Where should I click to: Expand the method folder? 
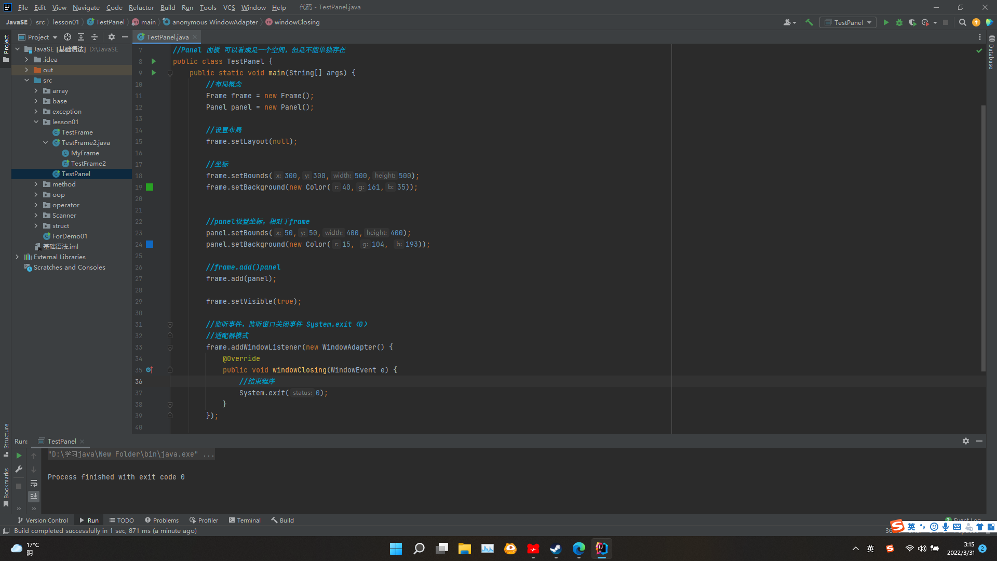click(x=36, y=184)
